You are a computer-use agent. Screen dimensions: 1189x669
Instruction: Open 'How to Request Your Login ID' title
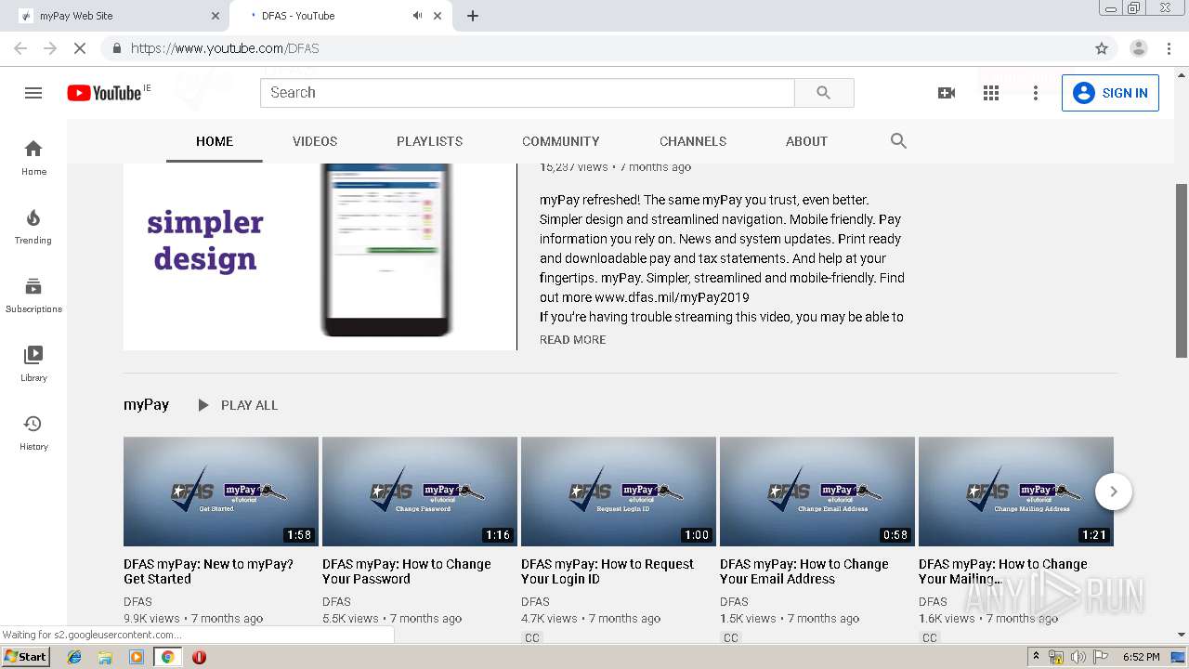coord(608,571)
